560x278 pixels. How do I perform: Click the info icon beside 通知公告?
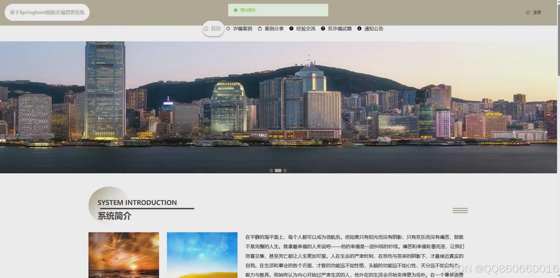359,28
